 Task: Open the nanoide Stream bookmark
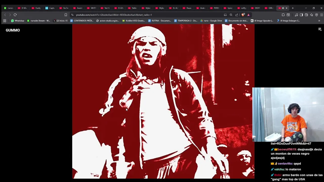[38, 21]
